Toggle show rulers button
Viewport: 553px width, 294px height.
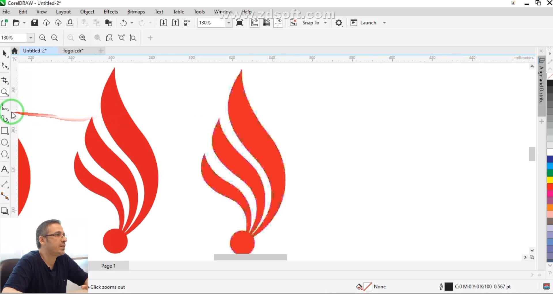(254, 23)
